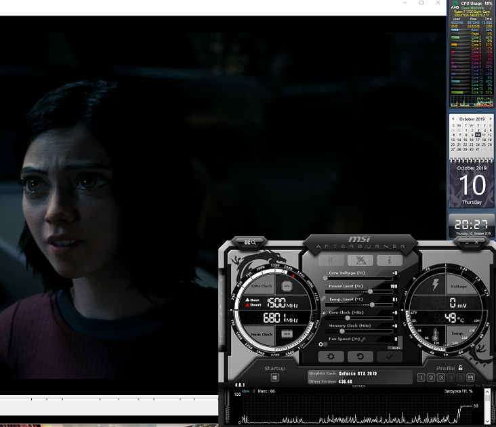This screenshot has height=427, width=496.
Task: Reset settings to defaults in Afterburner
Action: click(x=360, y=357)
